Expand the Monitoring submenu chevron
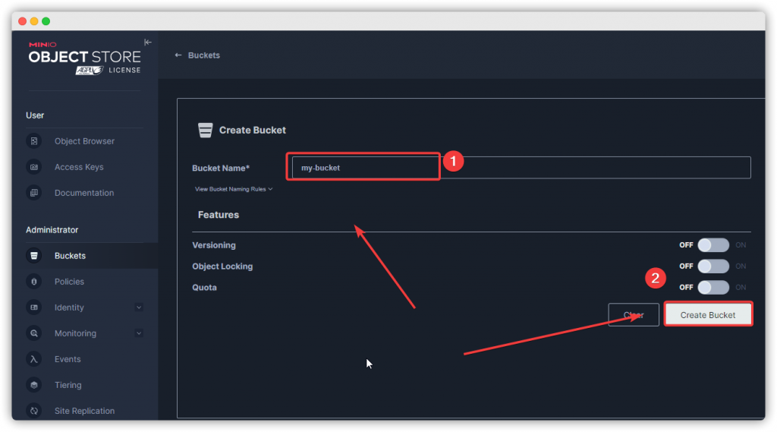777x432 pixels. click(x=138, y=333)
